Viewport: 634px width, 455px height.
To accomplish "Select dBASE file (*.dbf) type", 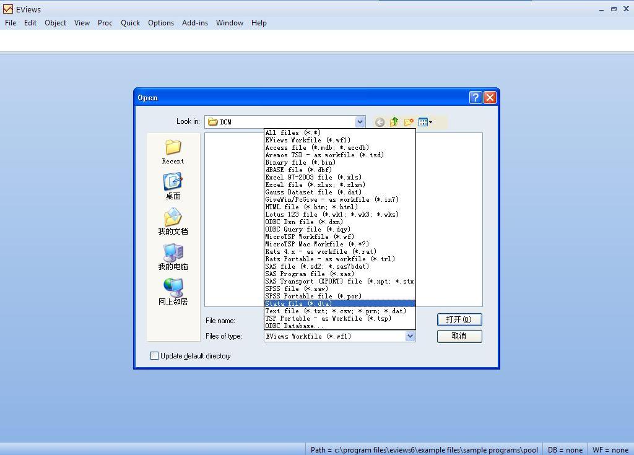I will [340, 170].
